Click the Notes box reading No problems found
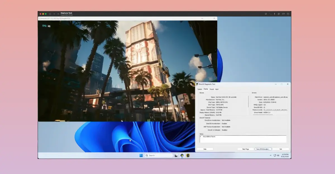Viewport: 335px width, 174px height. pos(243,139)
